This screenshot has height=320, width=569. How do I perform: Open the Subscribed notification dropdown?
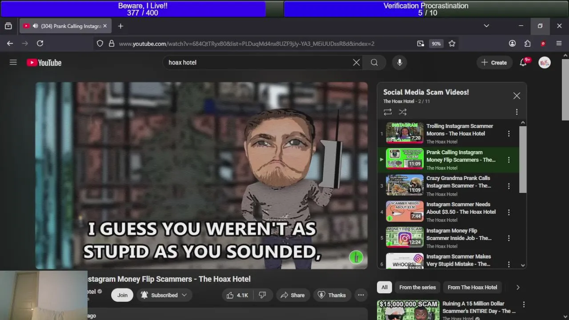(164, 295)
